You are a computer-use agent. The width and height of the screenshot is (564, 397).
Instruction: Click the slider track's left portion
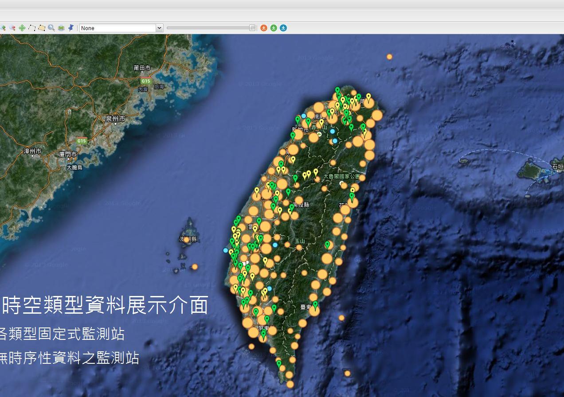pyautogui.click(x=186, y=28)
